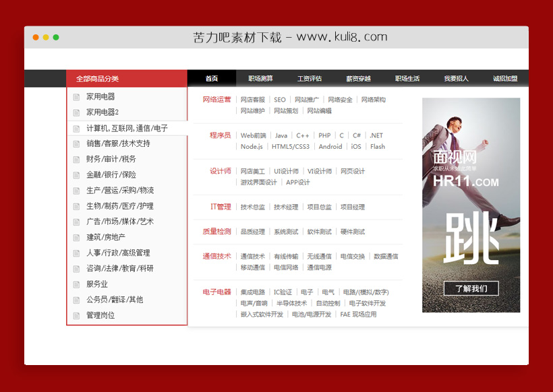Click the document icon next to 财务/审计/税务
The image size is (553, 392).
point(77,160)
